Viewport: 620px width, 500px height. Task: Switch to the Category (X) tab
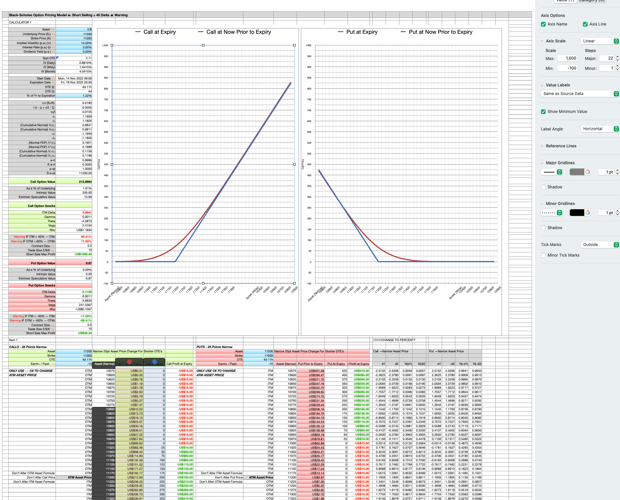point(592,1)
